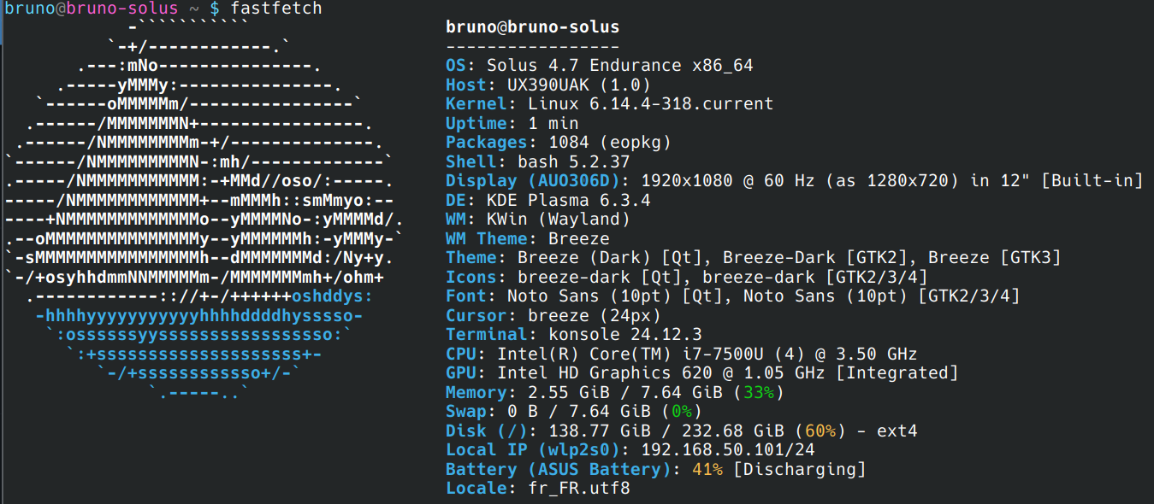Screen dimensions: 1154x504
Task: Click the Battery 41% Discharging line
Action: click(x=770, y=470)
